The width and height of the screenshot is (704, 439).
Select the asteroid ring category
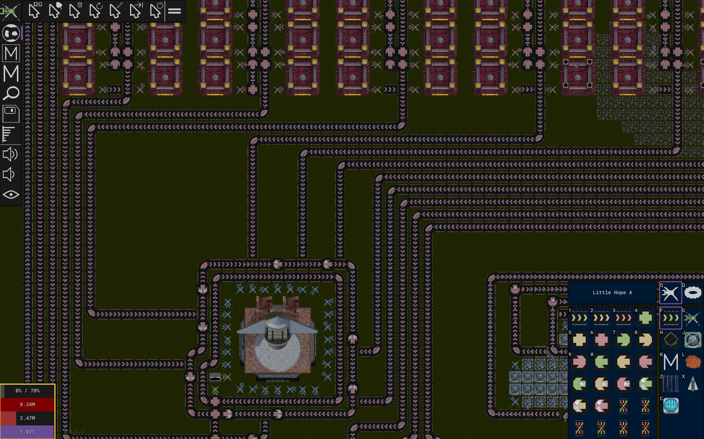coord(693,293)
